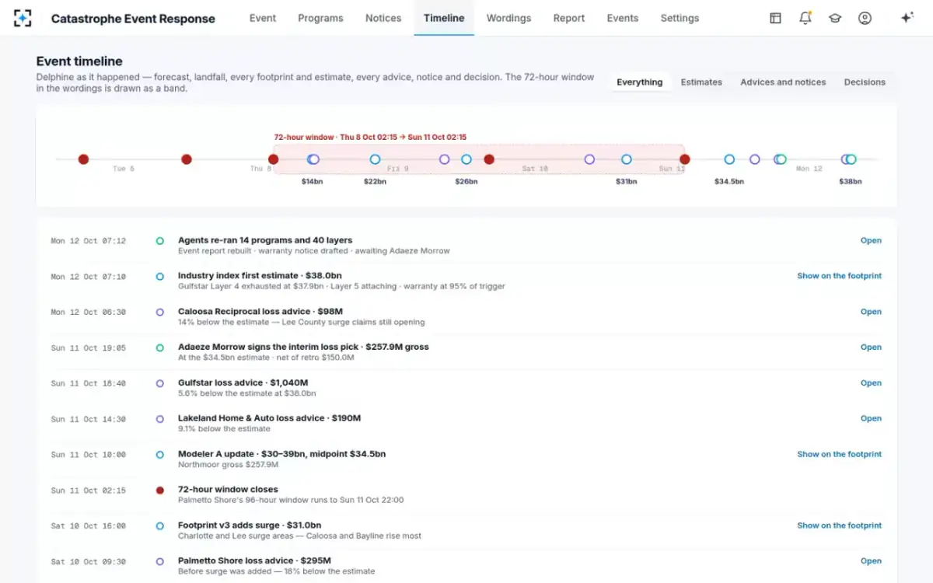933x583 pixels.
Task: Click purple dot beside Gulfstar loss advice
Action: (160, 383)
